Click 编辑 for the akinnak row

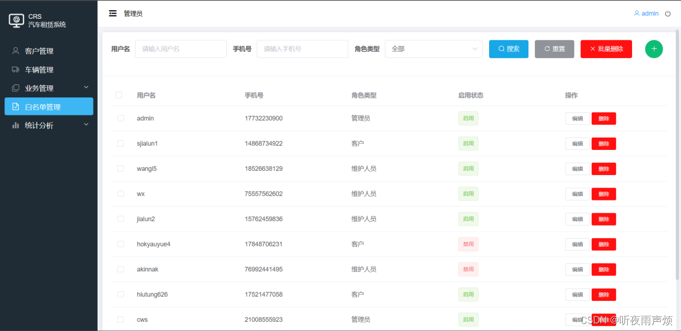(577, 270)
